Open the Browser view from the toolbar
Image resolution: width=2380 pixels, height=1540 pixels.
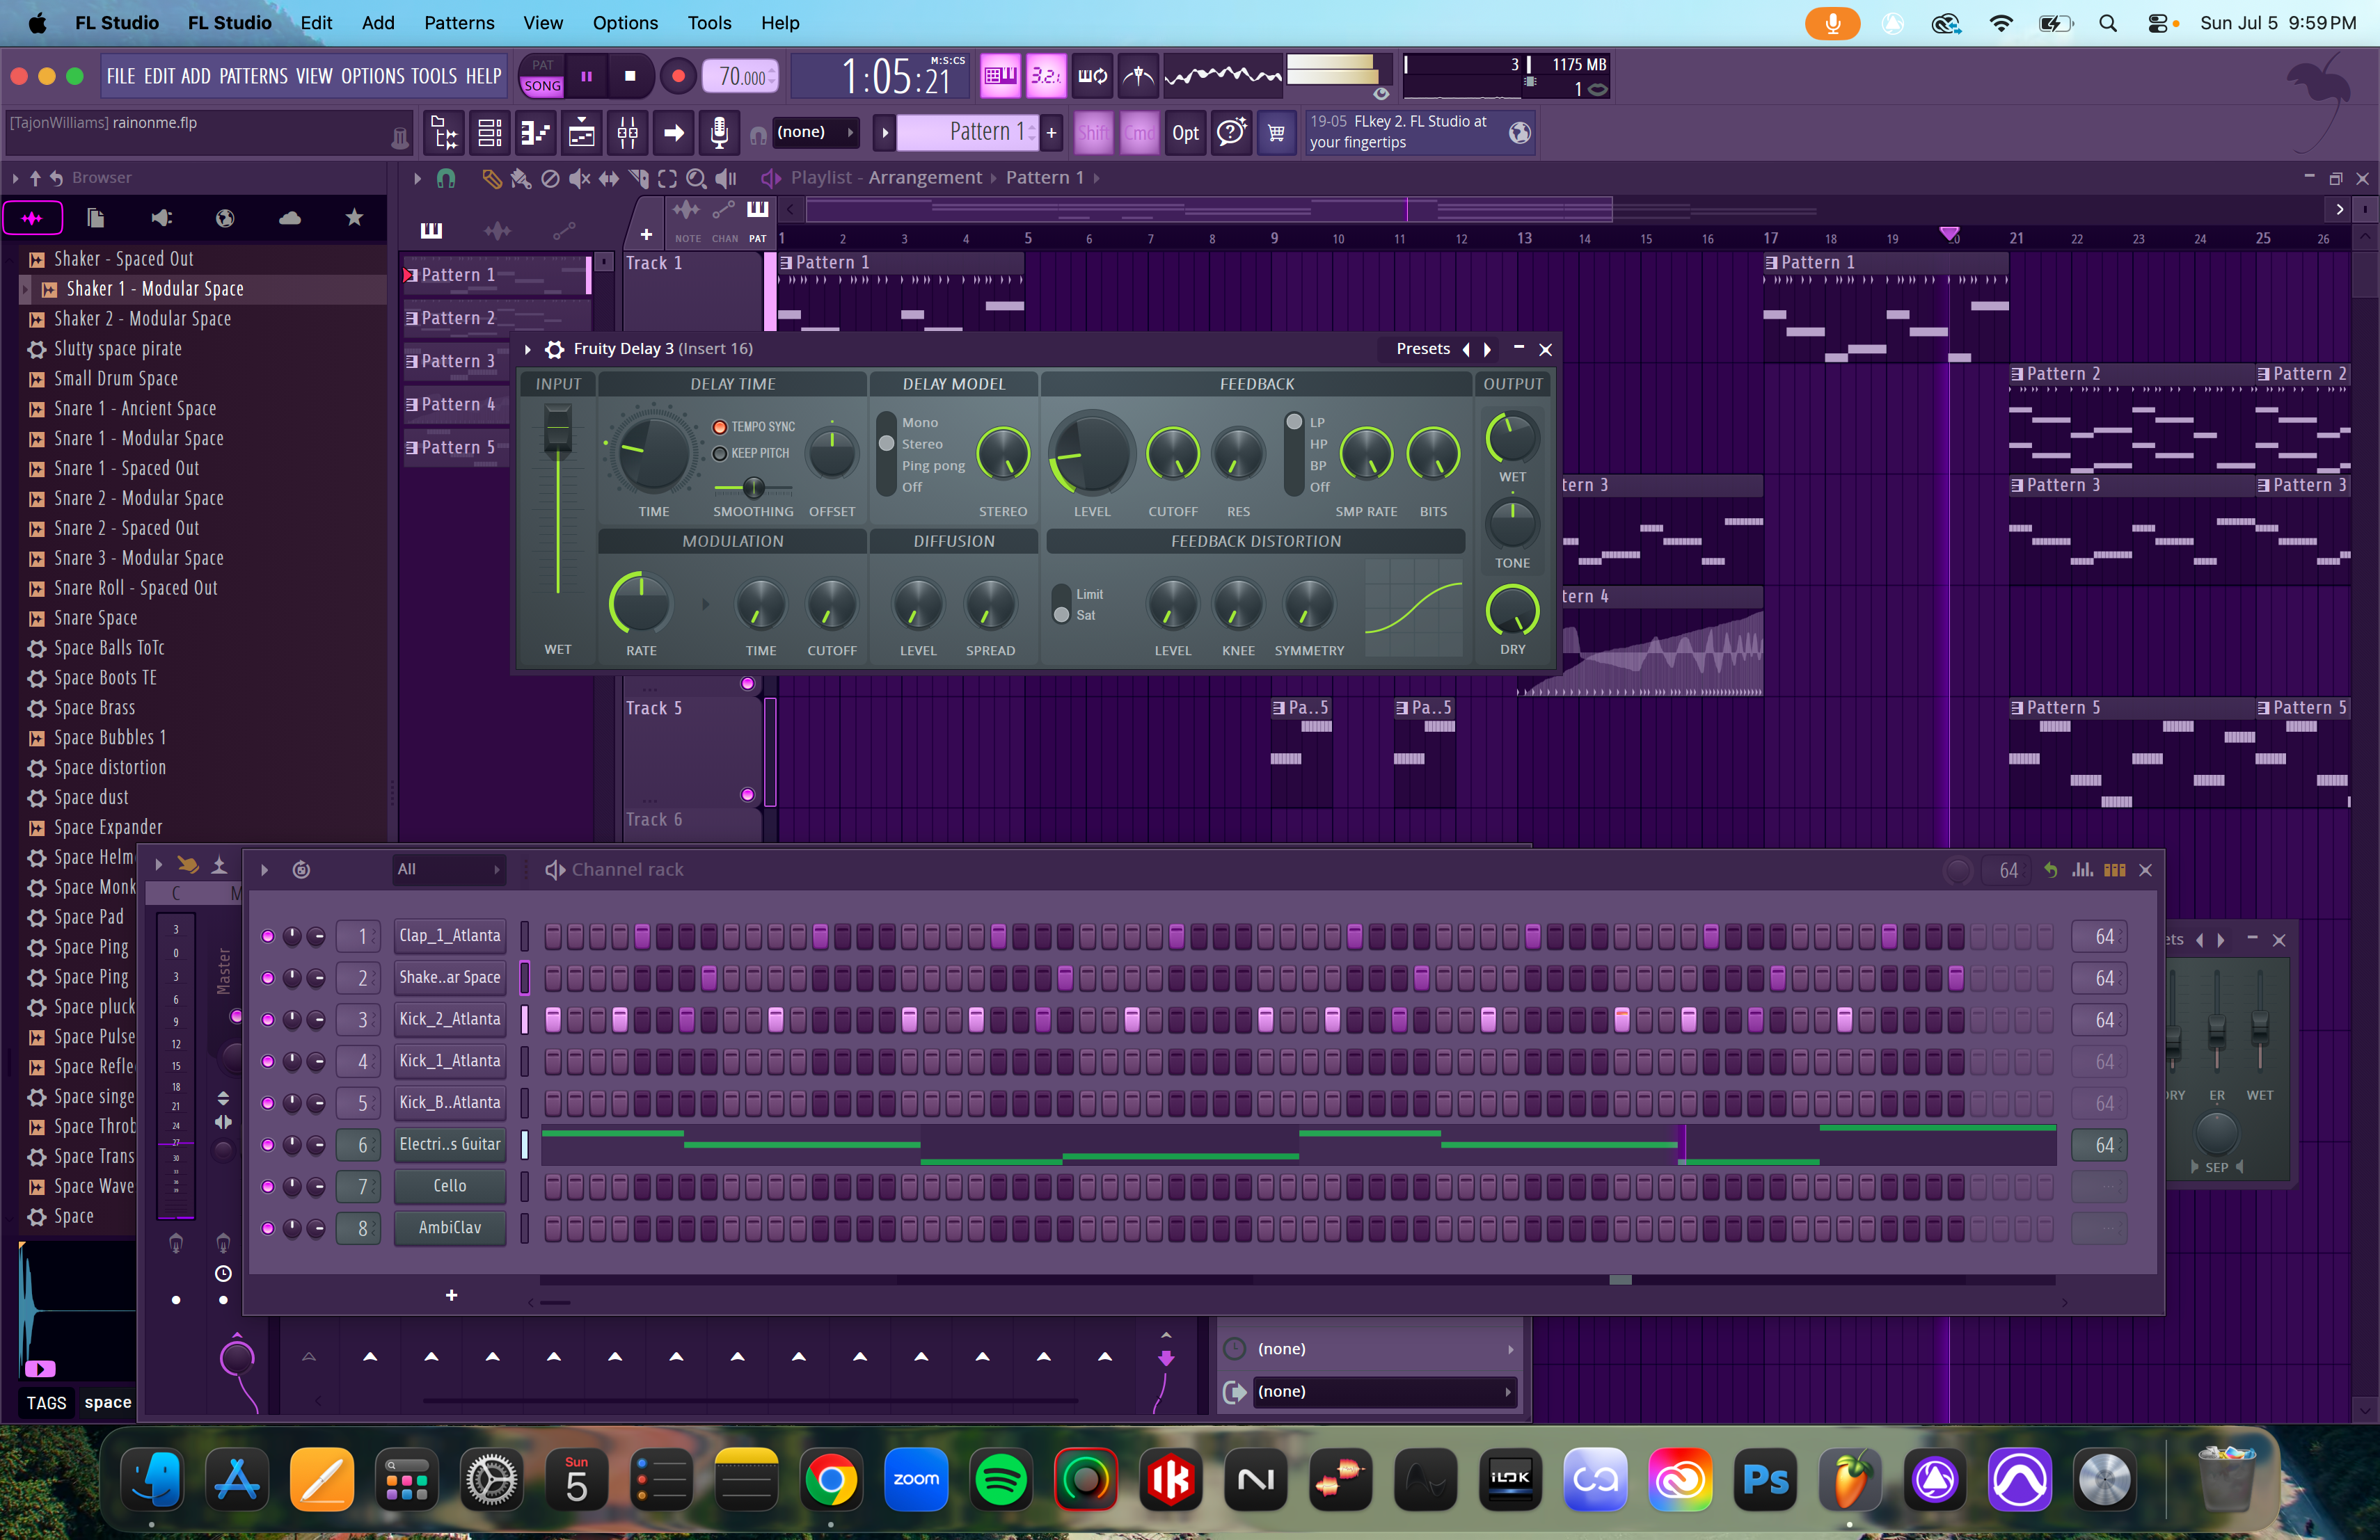click(x=443, y=133)
